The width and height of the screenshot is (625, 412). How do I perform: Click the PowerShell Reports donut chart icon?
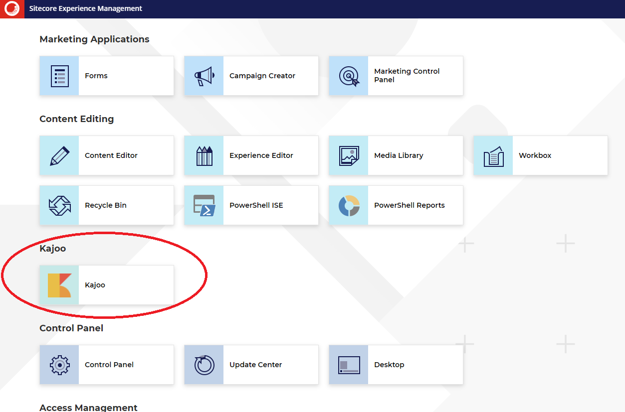[349, 205]
